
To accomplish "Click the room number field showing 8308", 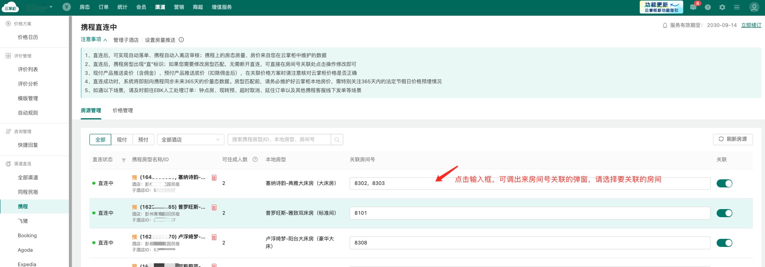I will pyautogui.click(x=530, y=243).
